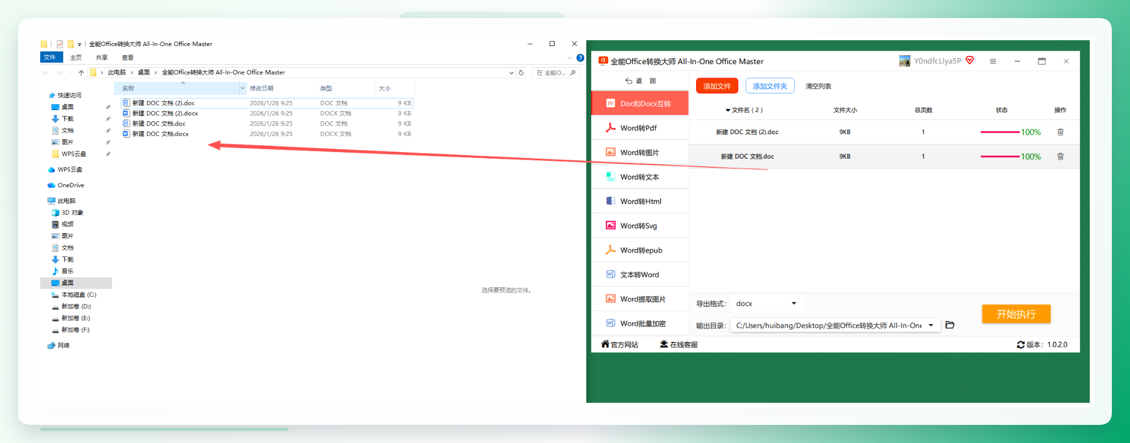The width and height of the screenshot is (1130, 443).
Task: Select 桌面 under 此电脑 in navigation tree
Action: tap(76, 283)
